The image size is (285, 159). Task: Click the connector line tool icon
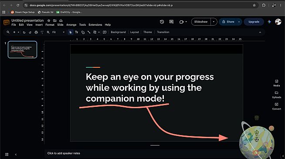click(95, 32)
